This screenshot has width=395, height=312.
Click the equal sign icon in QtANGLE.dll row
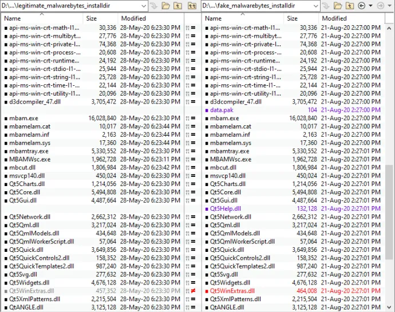[x=193, y=307]
